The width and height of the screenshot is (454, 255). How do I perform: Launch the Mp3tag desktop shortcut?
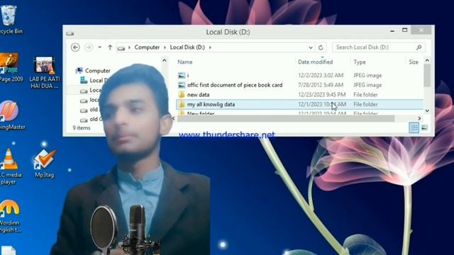(44, 164)
